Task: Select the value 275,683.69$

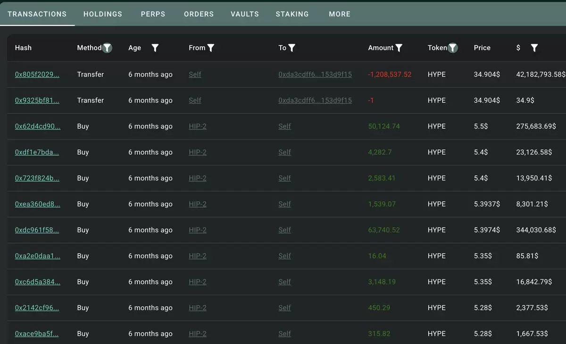Action: [536, 126]
